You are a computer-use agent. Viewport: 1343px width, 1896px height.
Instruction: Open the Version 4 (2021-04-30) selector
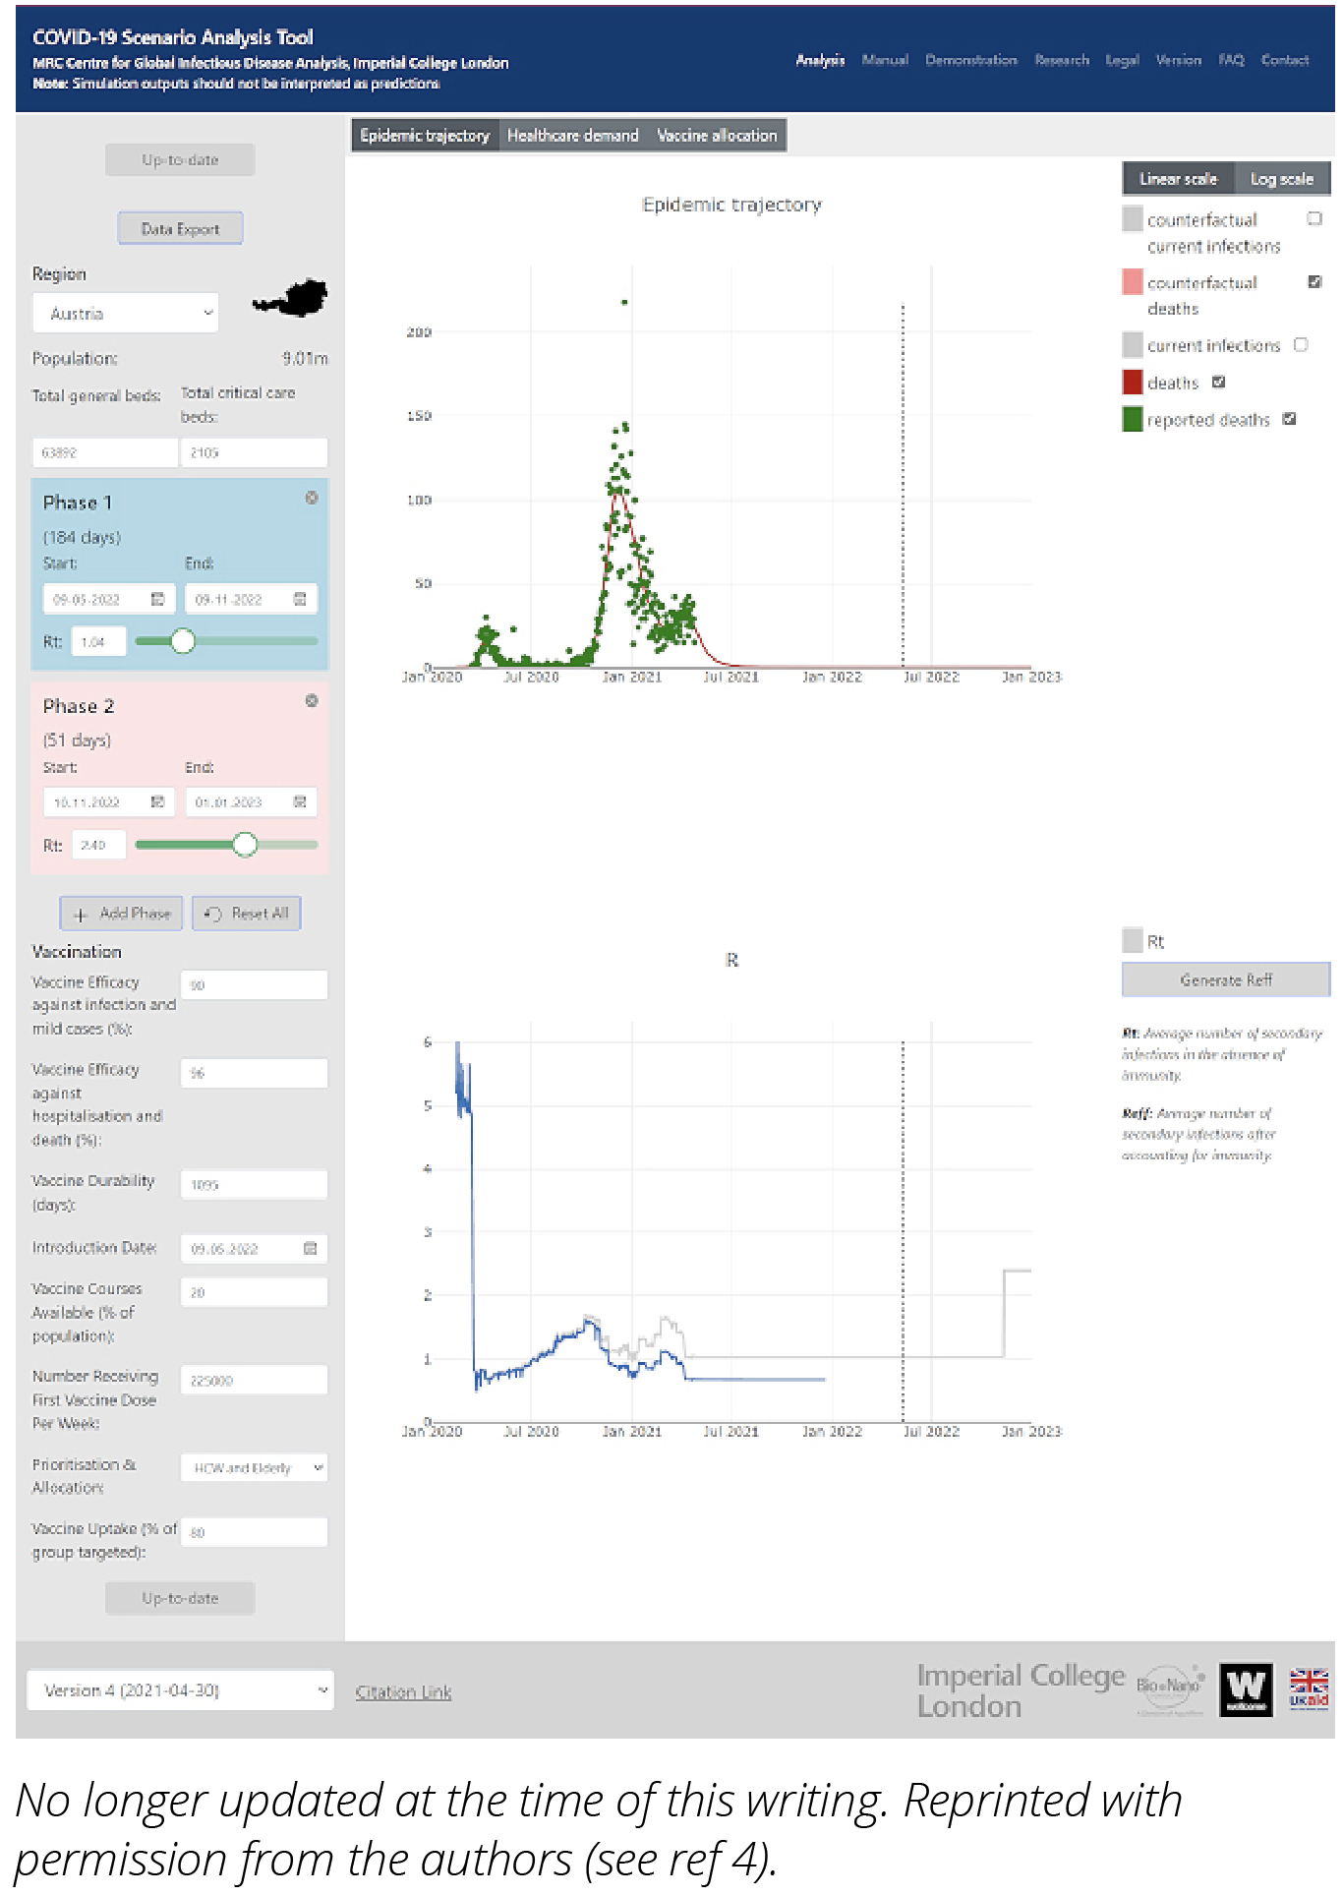pyautogui.click(x=181, y=1689)
